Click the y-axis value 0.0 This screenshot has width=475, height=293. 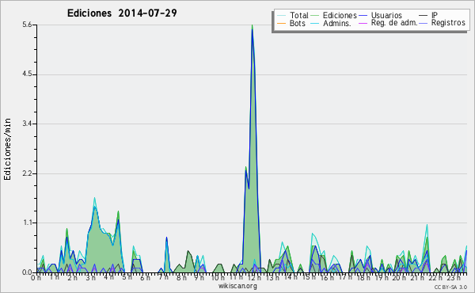27,272
